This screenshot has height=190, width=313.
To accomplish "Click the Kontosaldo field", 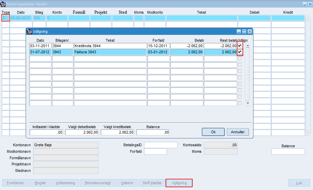I will pyautogui.click(x=221, y=145).
